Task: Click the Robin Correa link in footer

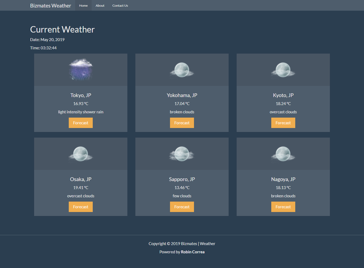Action: [x=192, y=252]
